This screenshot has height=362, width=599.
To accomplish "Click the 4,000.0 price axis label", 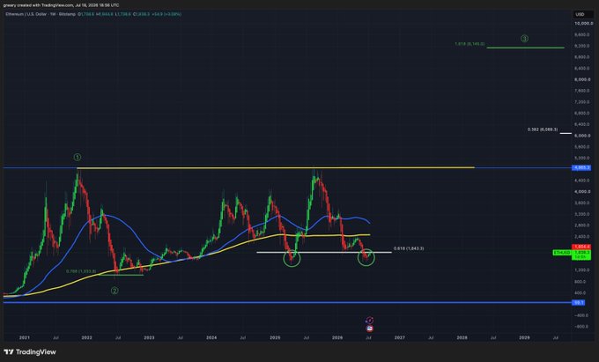I will coord(582,192).
